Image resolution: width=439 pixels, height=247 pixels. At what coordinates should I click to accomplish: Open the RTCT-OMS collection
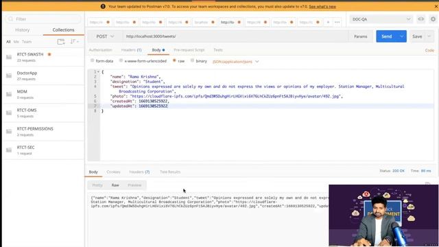click(x=43, y=113)
